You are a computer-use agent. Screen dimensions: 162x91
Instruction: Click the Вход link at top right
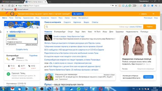coord(156,18)
